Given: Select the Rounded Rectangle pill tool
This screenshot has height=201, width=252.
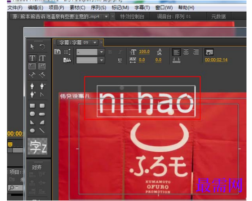Looking at the screenshot, I should (42, 114).
